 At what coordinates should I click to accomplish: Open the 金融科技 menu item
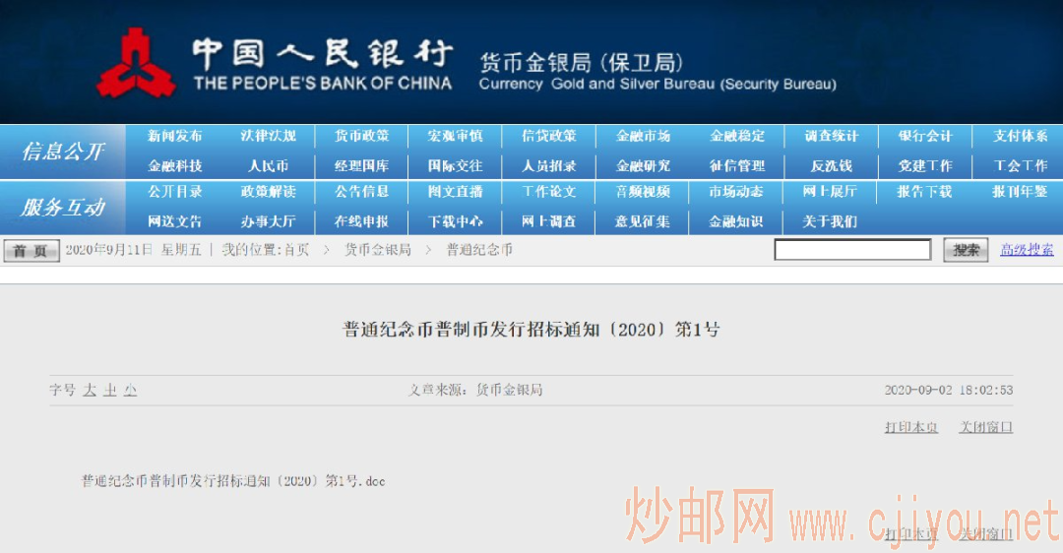tap(175, 166)
